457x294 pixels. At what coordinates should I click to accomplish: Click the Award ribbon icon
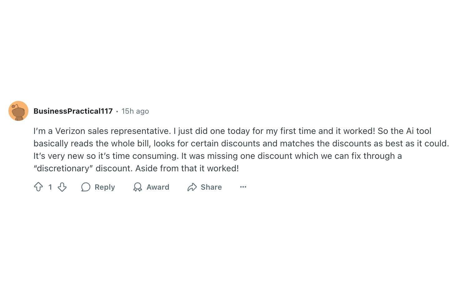(x=138, y=187)
